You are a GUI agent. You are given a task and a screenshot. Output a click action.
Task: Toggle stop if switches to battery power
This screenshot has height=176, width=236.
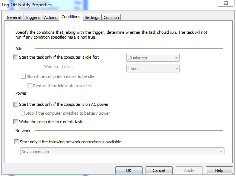click(x=22, y=113)
